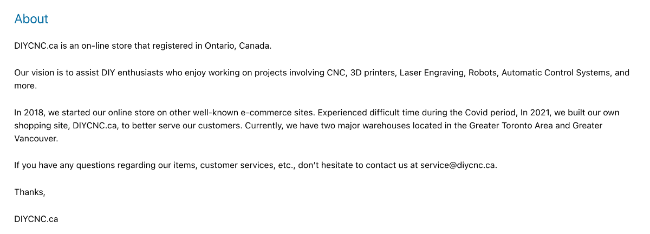The height and width of the screenshot is (234, 650).
Task: Click the "Automatic Control Systems" phrase
Action: [552, 73]
